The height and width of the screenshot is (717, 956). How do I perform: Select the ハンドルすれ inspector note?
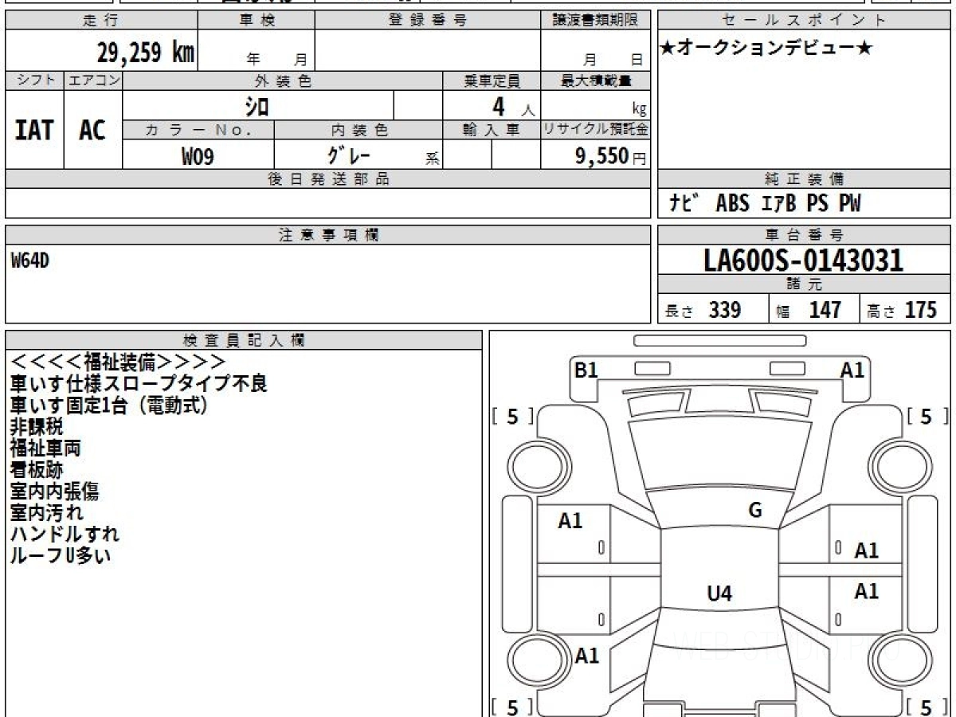[65, 535]
